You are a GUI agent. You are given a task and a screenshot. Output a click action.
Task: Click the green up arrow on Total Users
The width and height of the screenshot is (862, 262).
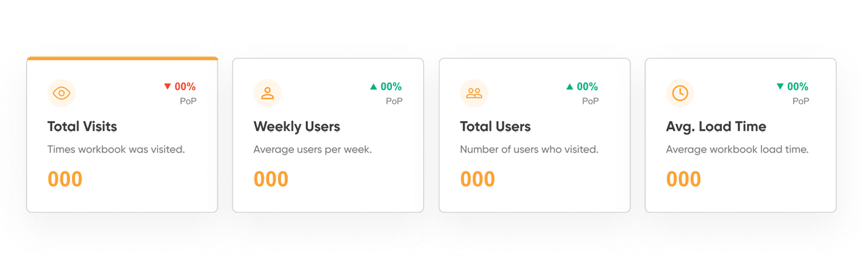pyautogui.click(x=570, y=86)
